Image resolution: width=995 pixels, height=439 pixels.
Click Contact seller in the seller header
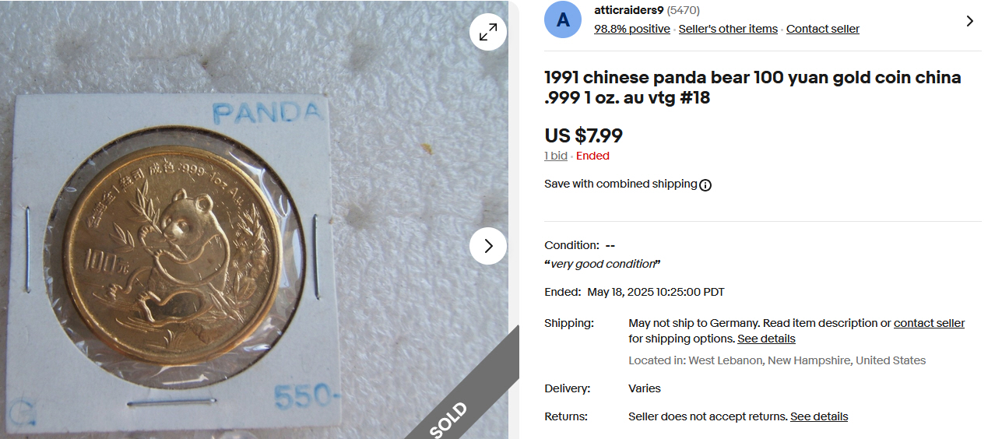(822, 29)
